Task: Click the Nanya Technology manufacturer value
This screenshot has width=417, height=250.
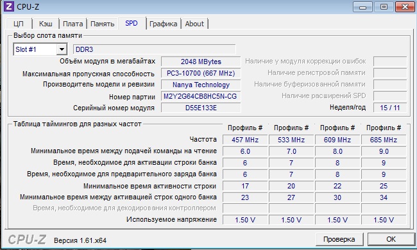Action: pyautogui.click(x=201, y=85)
